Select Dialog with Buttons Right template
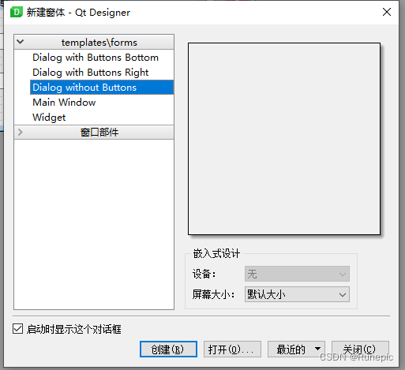This screenshot has width=405, height=370. (x=90, y=73)
